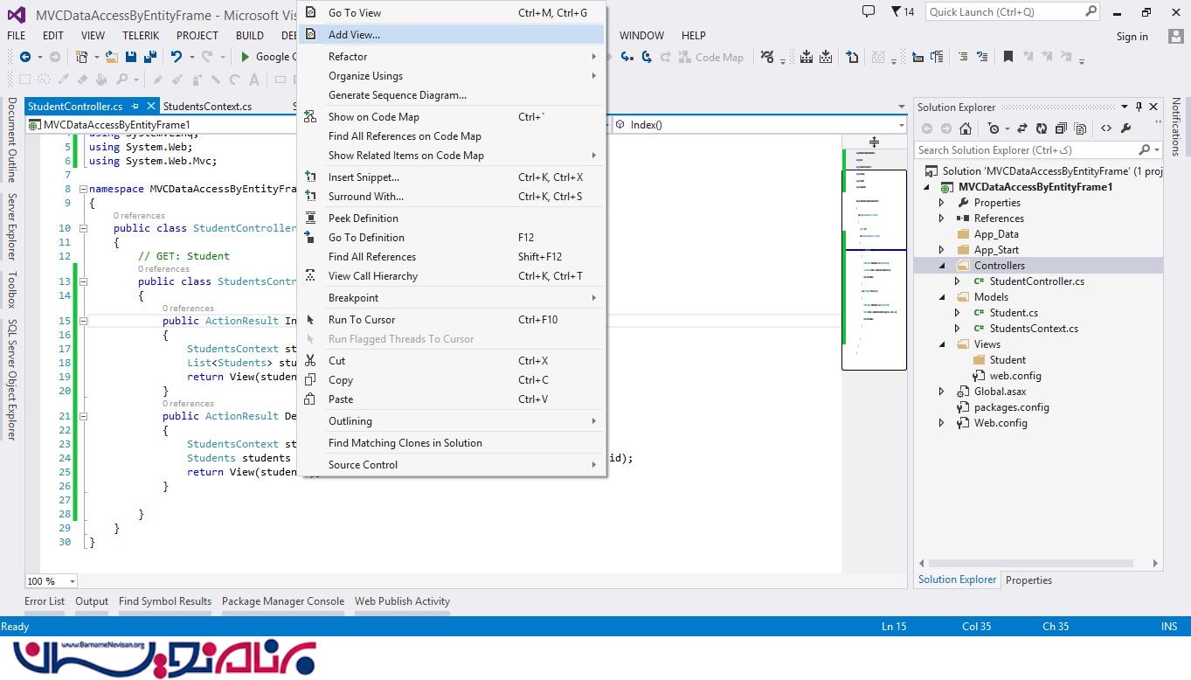Toggle auto-hide pin on Solution Explorer
Image resolution: width=1191 pixels, height=680 pixels.
1139,107
